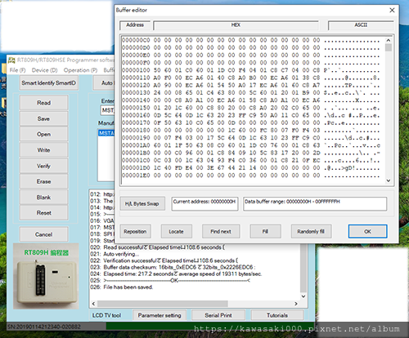The height and width of the screenshot is (338, 409).
Task: Switch to Parameter setting tab
Action: pyautogui.click(x=160, y=315)
